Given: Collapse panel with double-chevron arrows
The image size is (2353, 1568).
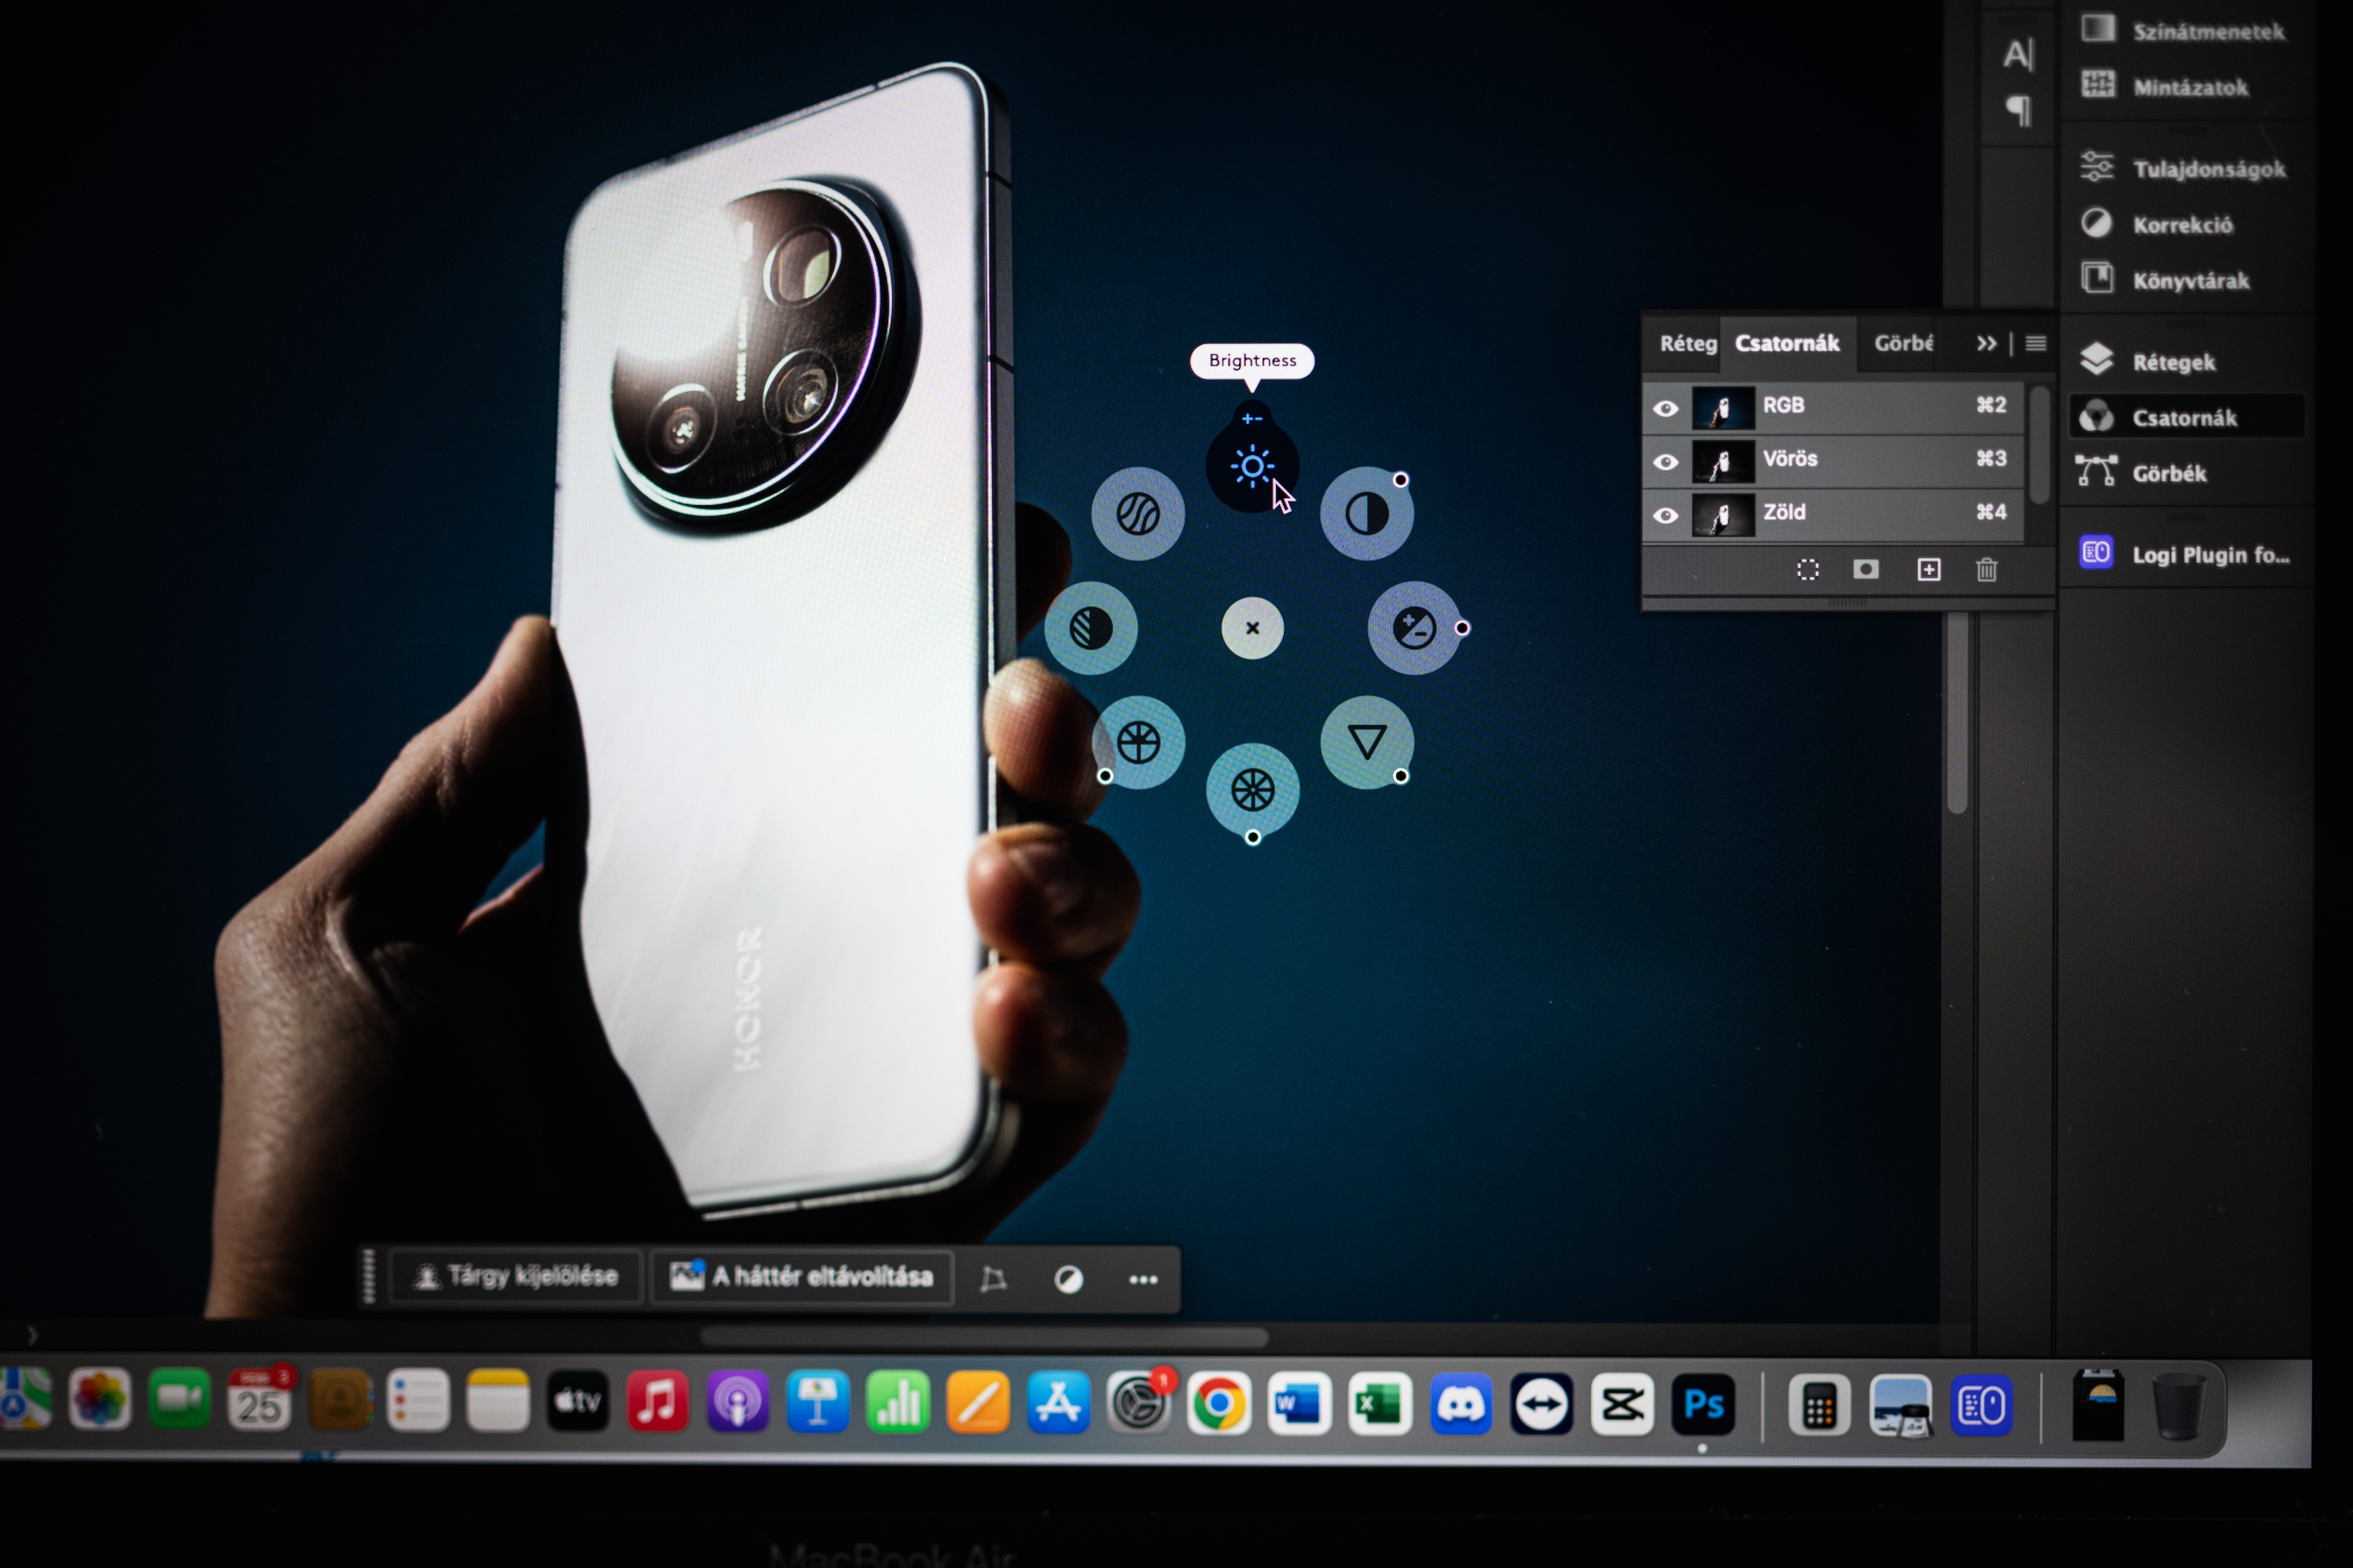Looking at the screenshot, I should (x=1986, y=344).
